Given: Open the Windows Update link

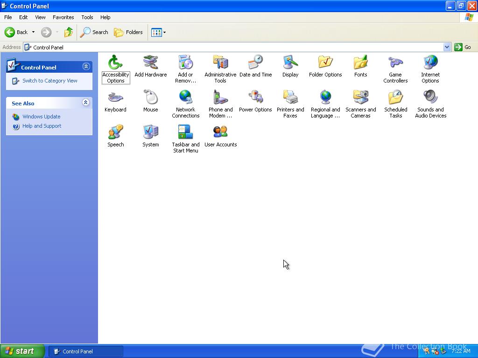Looking at the screenshot, I should [x=41, y=117].
